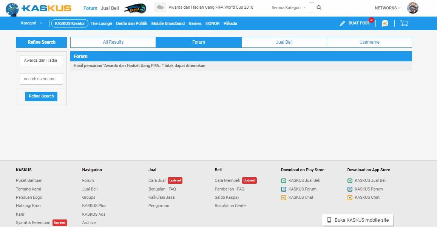Click the red N notification badge
This screenshot has width=437, height=227.
(371, 20)
